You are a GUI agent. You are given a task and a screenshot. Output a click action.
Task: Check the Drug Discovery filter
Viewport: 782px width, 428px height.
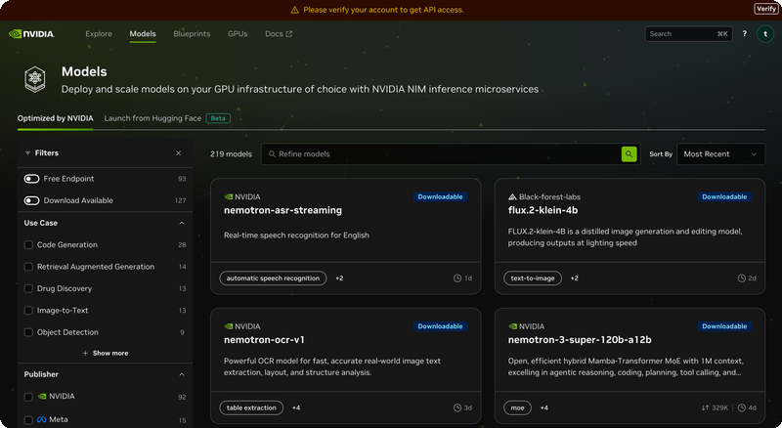click(28, 289)
